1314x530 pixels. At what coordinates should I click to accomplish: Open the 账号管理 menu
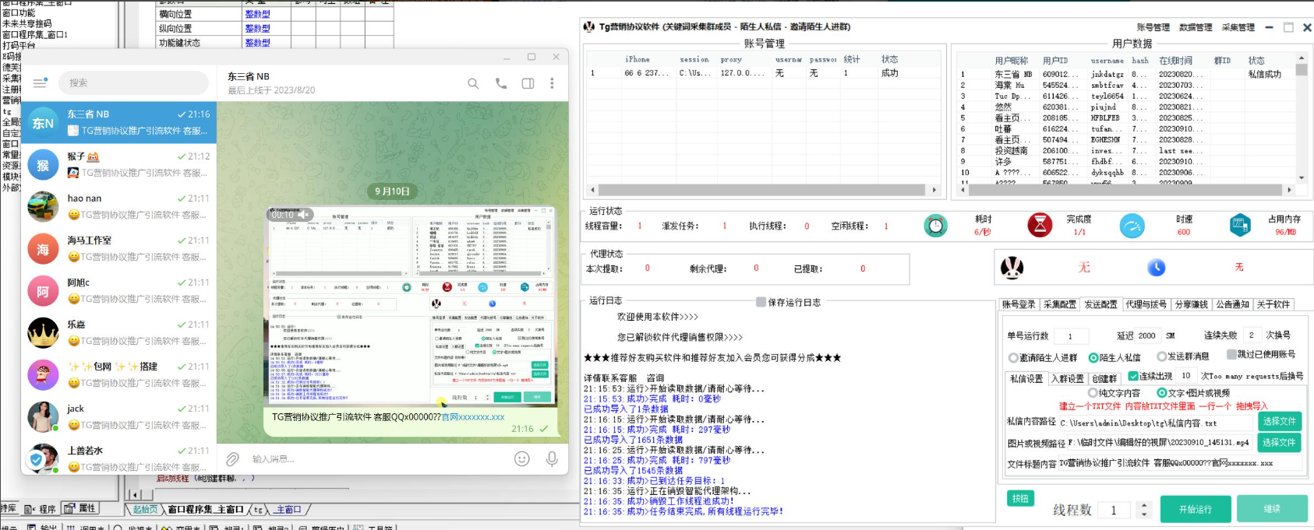pos(1153,27)
